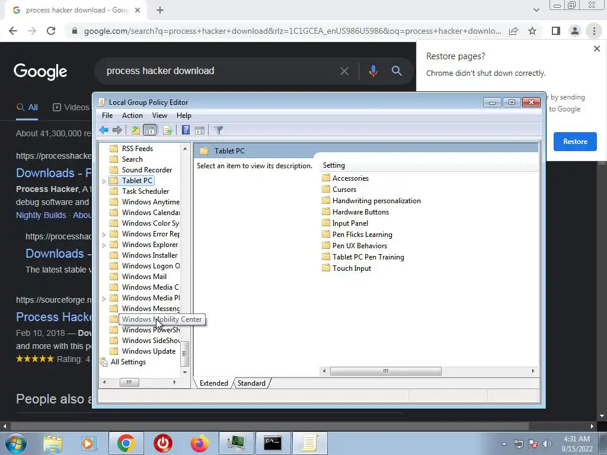Viewport: 607px width, 455px height.
Task: Click the Export List toolbar icon
Action: point(168,130)
